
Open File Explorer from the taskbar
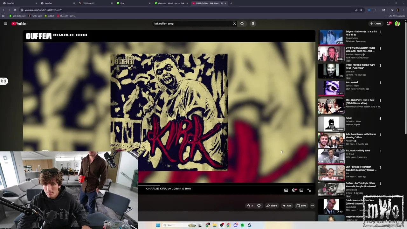(x=215, y=225)
